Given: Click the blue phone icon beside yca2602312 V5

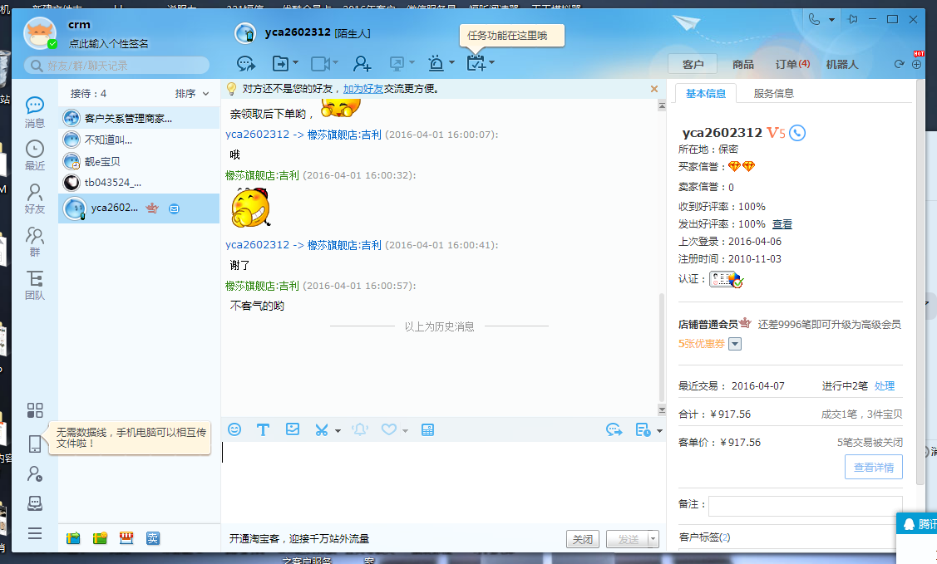Looking at the screenshot, I should (x=797, y=133).
